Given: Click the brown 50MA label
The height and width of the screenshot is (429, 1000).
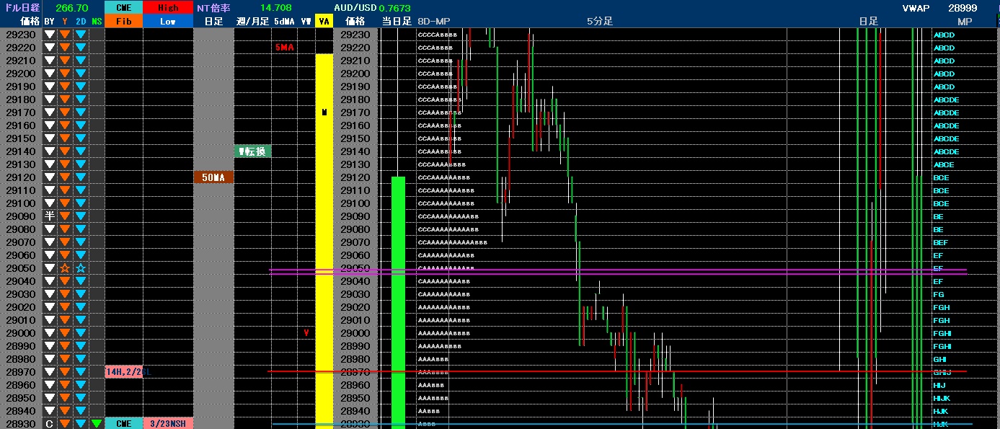Looking at the screenshot, I should point(214,177).
